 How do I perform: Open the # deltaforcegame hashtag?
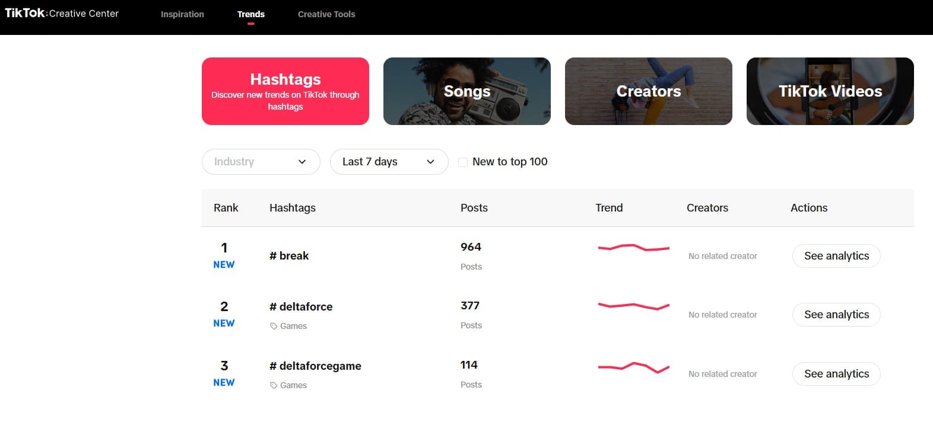[x=315, y=366]
